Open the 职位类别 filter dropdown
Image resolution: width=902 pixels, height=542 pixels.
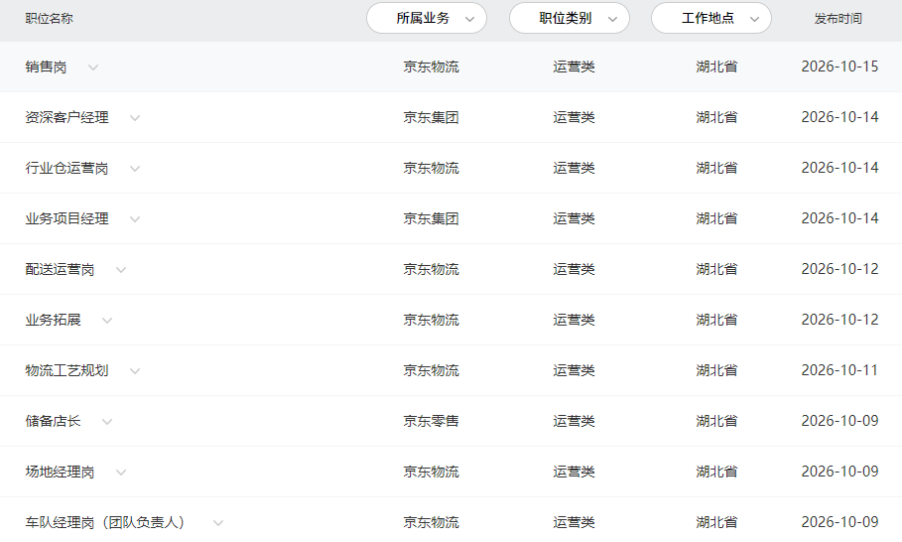point(569,19)
